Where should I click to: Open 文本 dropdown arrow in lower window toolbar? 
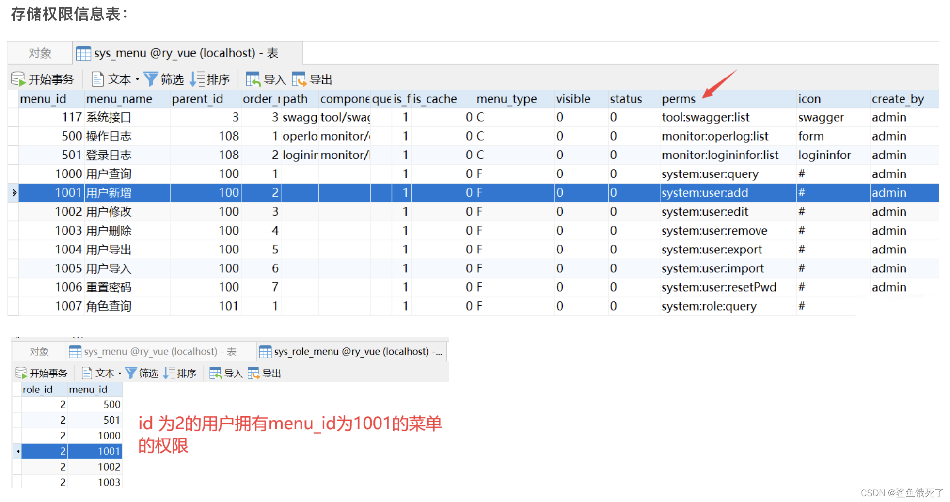coord(120,373)
